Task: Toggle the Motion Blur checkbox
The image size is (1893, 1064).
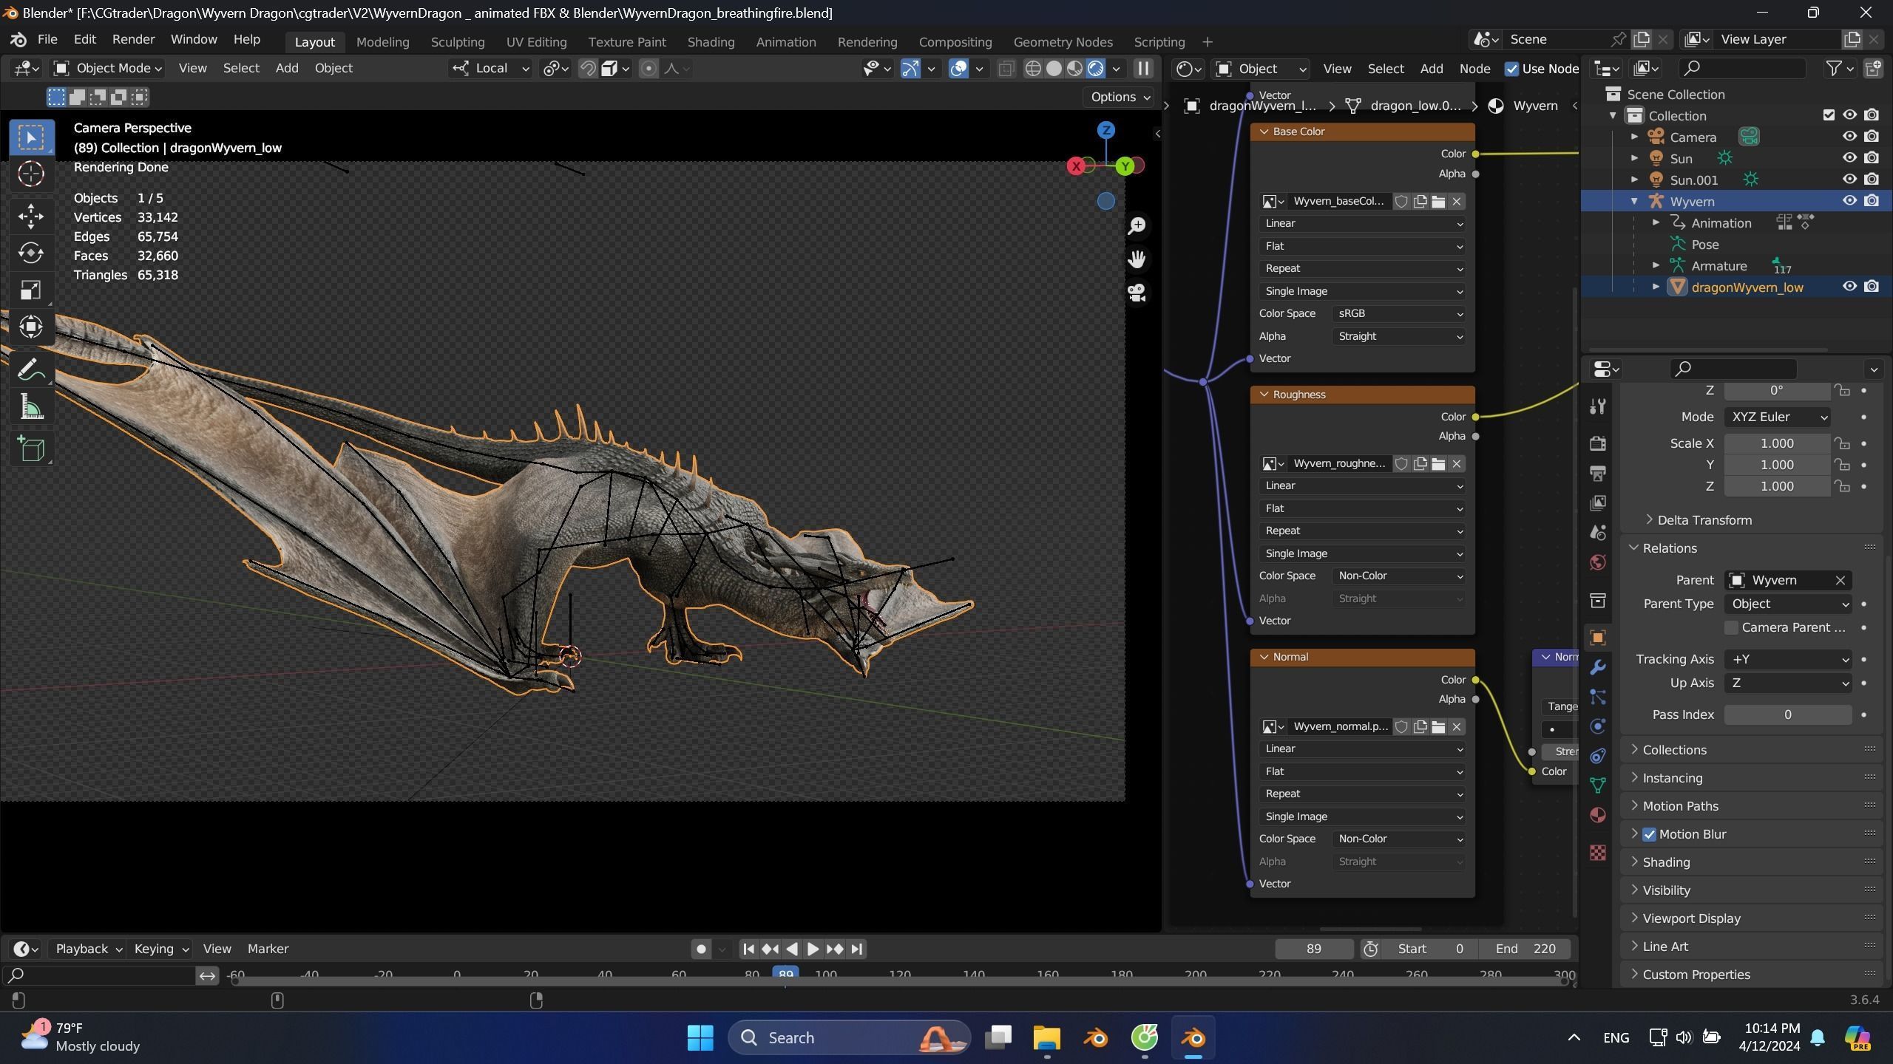Action: click(1649, 834)
